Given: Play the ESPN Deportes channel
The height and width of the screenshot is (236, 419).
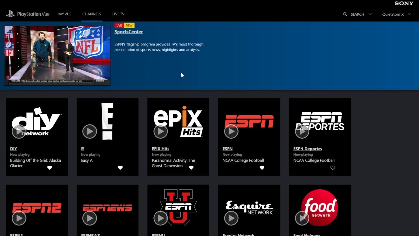Looking at the screenshot, I should [x=302, y=131].
